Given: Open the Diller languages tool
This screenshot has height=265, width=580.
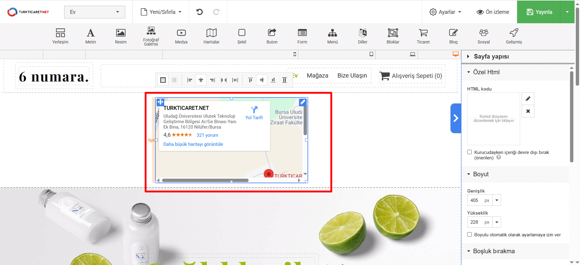Looking at the screenshot, I should [363, 36].
